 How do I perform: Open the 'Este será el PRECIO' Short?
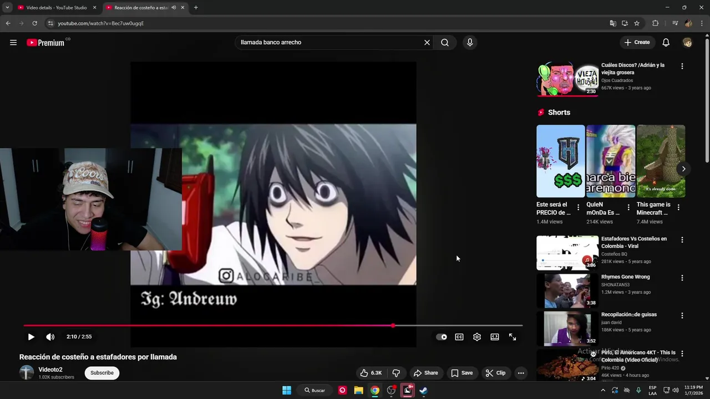560,161
